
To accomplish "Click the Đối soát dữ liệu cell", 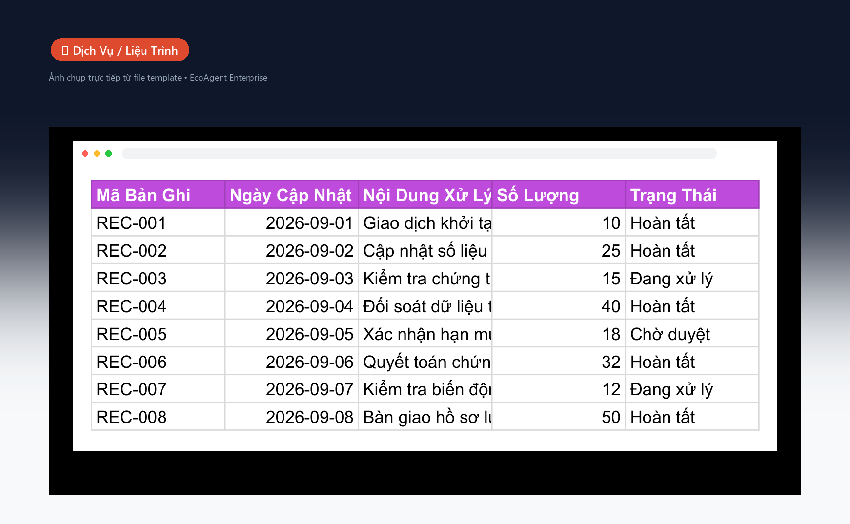I will point(425,306).
